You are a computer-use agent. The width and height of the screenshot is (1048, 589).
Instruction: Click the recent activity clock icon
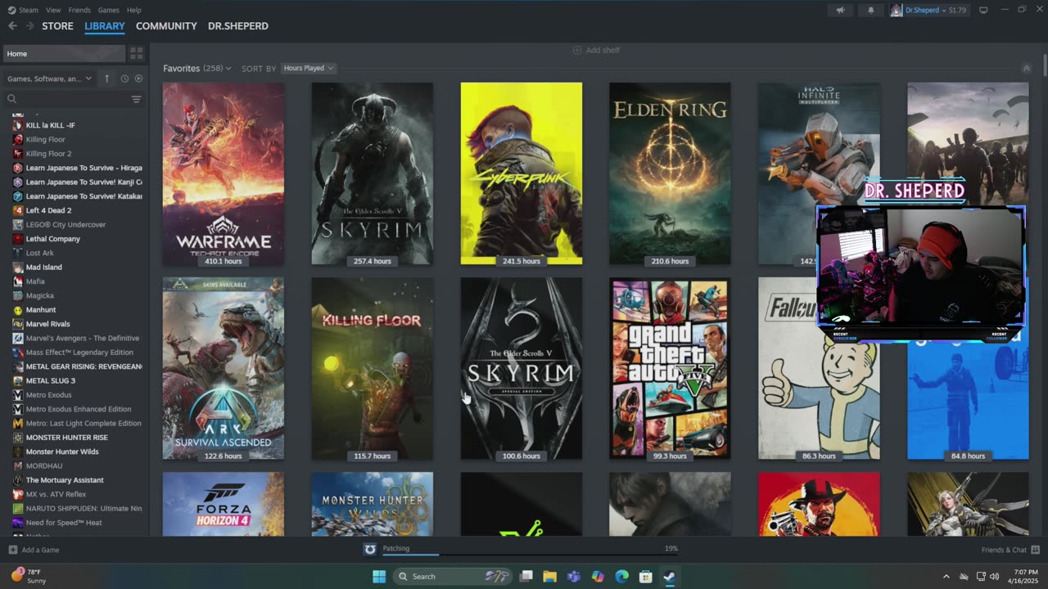pyautogui.click(x=124, y=79)
